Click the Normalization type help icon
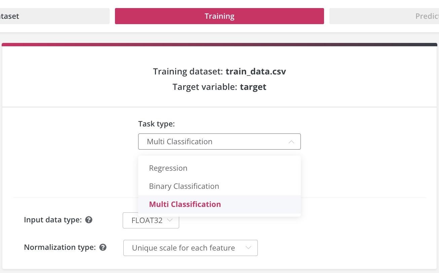Image resolution: width=439 pixels, height=273 pixels. (103, 248)
